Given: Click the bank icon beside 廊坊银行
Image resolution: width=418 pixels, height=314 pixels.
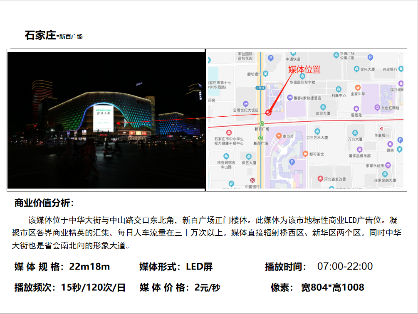Looking at the screenshot, I should coord(265,74).
